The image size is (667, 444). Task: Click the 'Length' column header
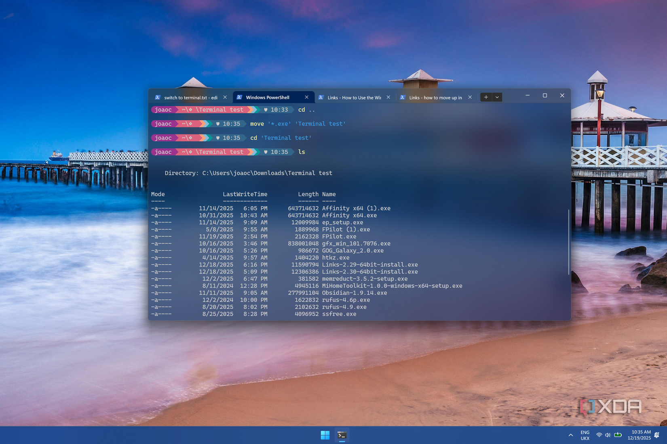(308, 194)
